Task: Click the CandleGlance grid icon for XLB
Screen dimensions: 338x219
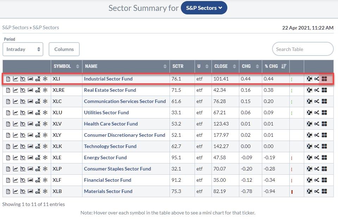Action: pyautogui.click(x=324, y=192)
